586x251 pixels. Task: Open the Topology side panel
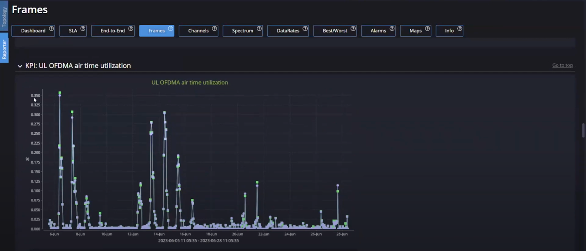coord(4,16)
